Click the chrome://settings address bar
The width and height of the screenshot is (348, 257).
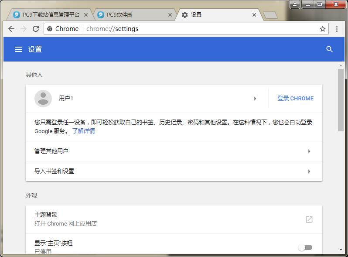tap(186, 29)
